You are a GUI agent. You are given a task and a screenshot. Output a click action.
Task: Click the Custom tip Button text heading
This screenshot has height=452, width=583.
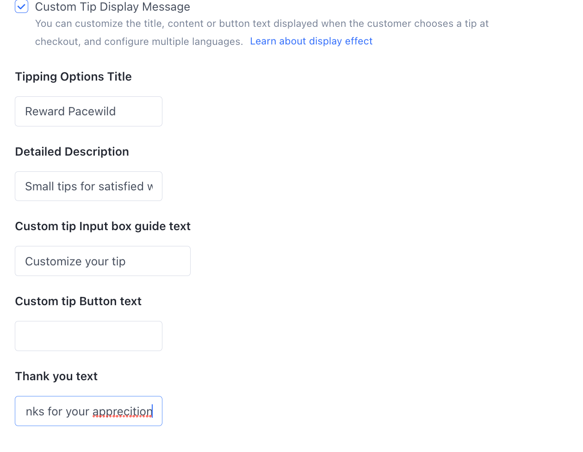pos(78,301)
